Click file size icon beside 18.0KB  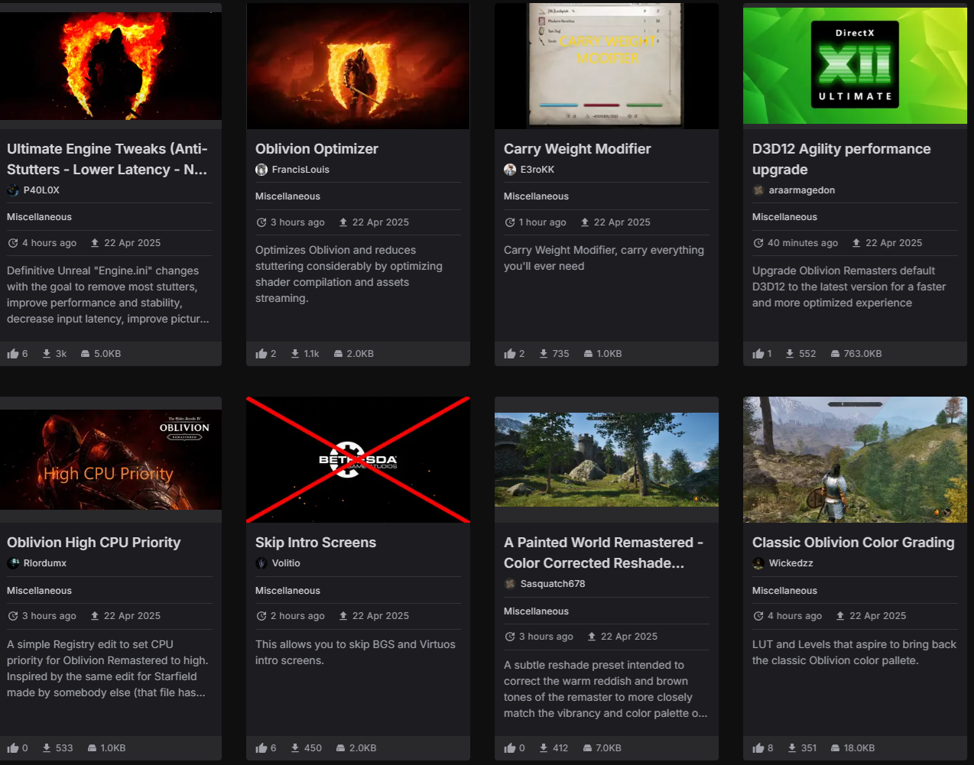pyautogui.click(x=836, y=748)
